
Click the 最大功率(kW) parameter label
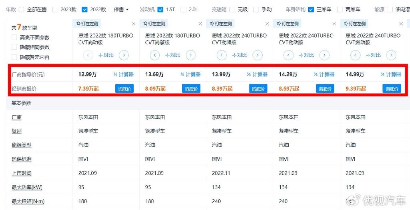(x=27, y=187)
